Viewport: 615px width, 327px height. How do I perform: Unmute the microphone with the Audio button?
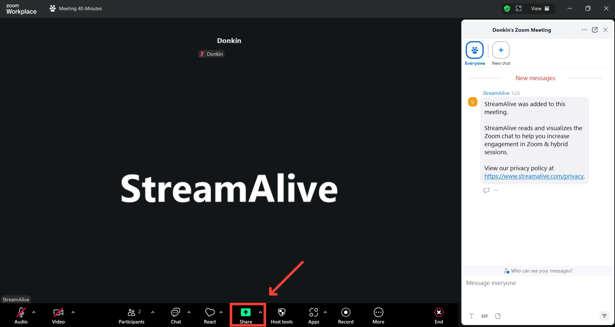tap(21, 315)
